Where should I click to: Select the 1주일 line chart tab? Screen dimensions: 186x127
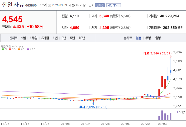coord(34,38)
